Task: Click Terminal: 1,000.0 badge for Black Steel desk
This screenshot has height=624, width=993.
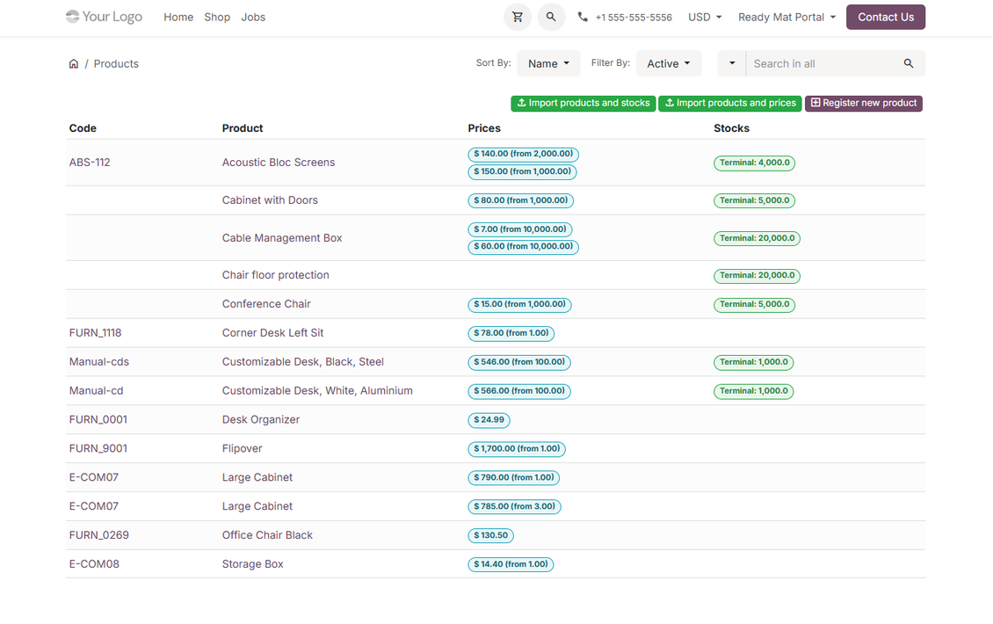Action: (754, 362)
